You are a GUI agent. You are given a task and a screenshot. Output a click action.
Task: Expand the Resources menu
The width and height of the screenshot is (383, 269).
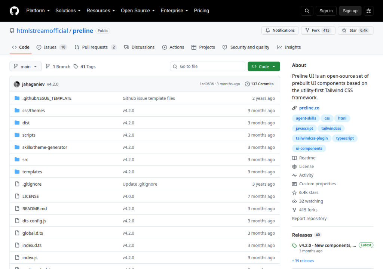(101, 11)
